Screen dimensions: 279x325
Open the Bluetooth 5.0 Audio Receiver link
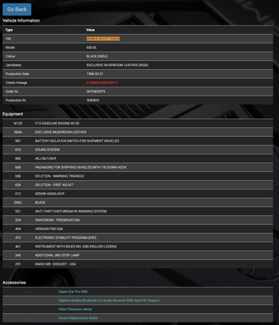pyautogui.click(x=109, y=301)
